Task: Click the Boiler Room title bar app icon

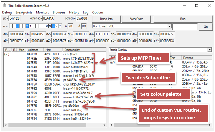Action: coord(5,6)
